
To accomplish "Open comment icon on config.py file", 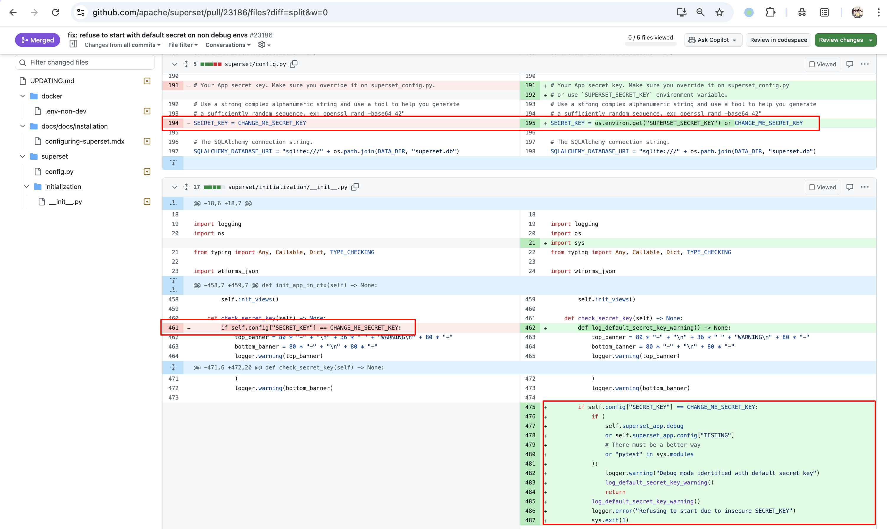I will point(850,64).
